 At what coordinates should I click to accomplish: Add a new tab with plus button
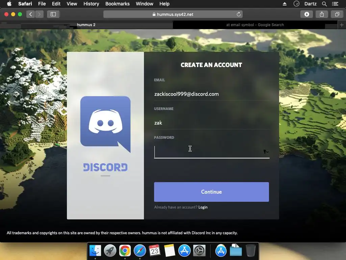pyautogui.click(x=342, y=25)
